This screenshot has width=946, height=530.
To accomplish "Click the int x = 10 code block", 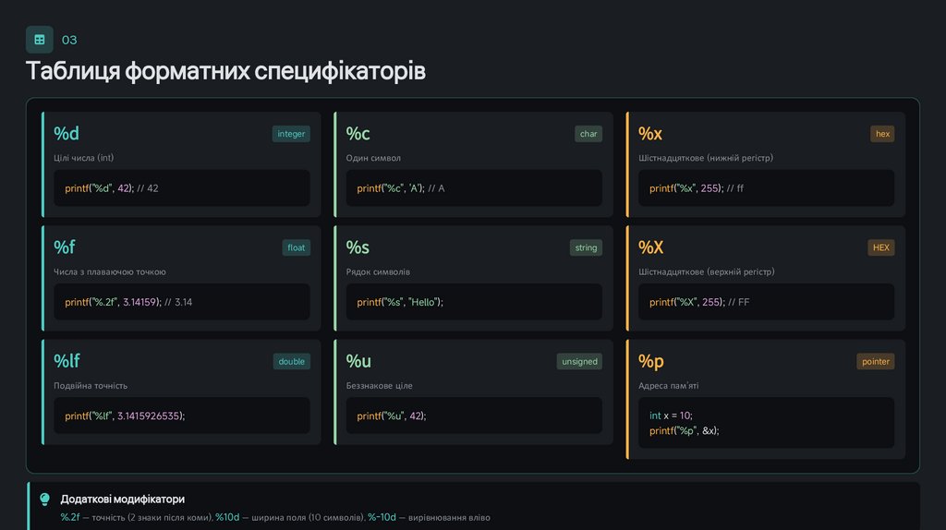I will click(766, 423).
